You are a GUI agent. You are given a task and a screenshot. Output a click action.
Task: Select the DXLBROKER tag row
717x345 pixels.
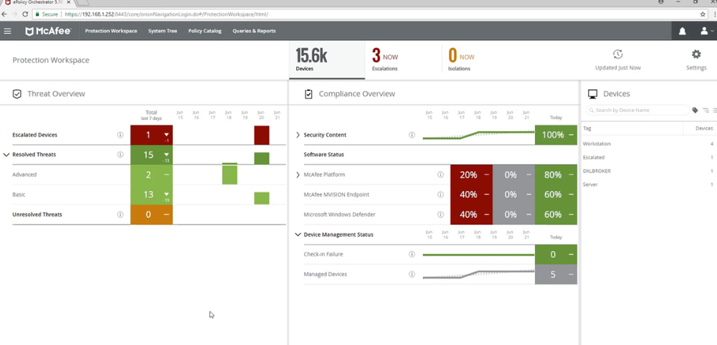click(x=647, y=171)
